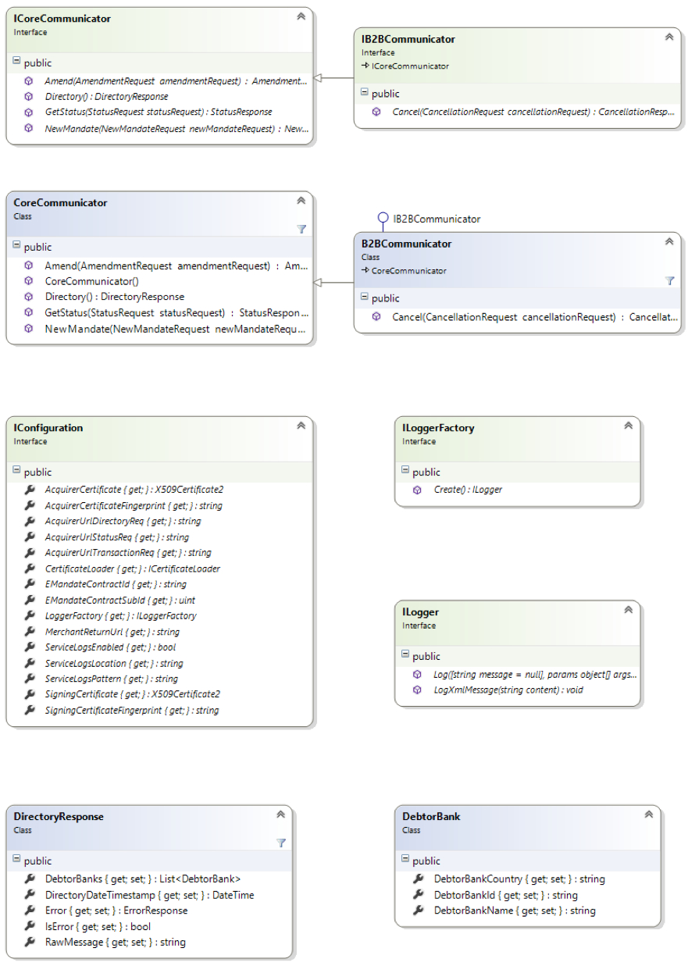Select the IB2BCommunicator lollipop interface symbol

coord(383,219)
